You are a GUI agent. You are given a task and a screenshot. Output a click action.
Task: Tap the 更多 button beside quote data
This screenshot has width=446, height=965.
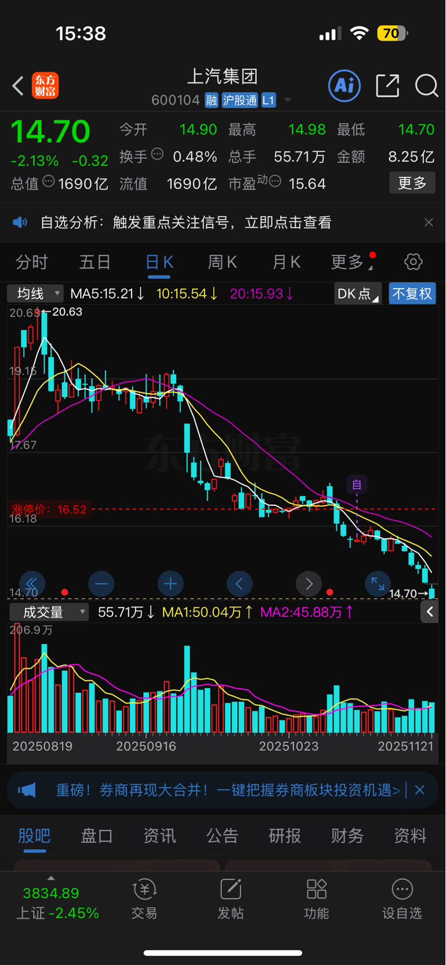point(412,183)
